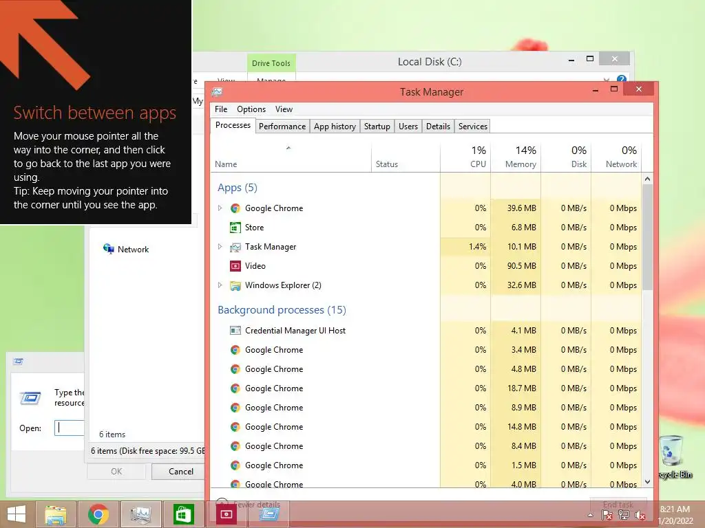Select the Background processes (15) heading

(x=282, y=310)
